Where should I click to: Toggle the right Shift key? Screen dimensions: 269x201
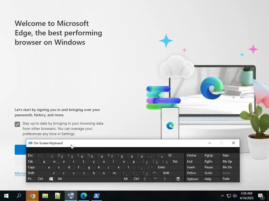(173, 173)
